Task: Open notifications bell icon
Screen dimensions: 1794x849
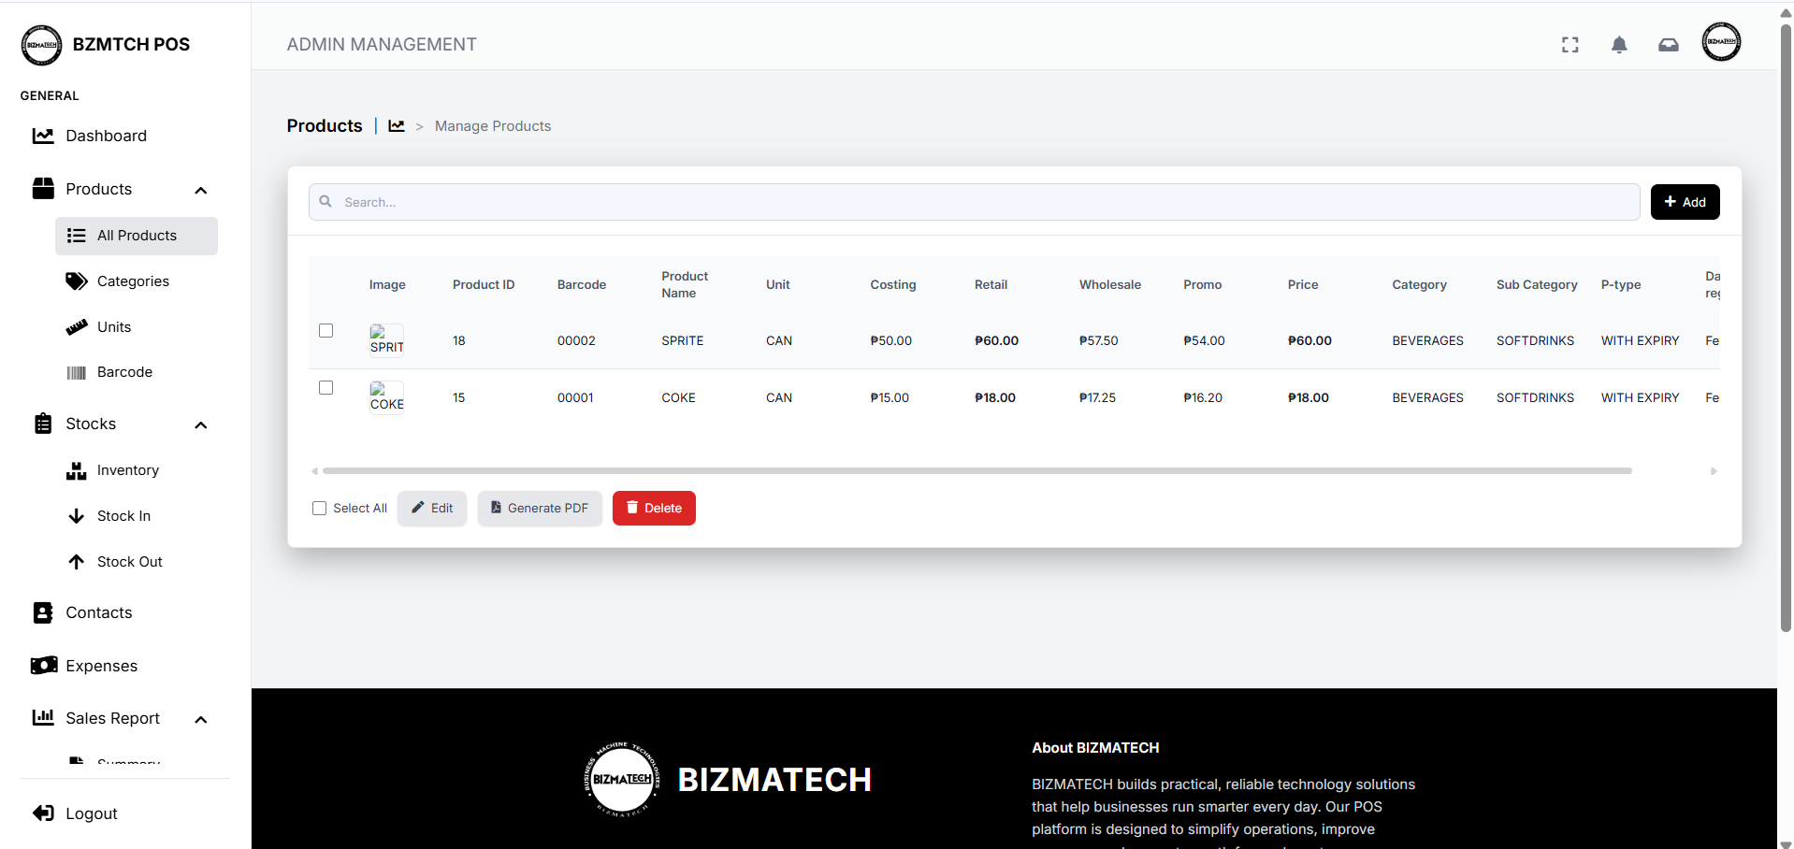Action: coord(1619,45)
